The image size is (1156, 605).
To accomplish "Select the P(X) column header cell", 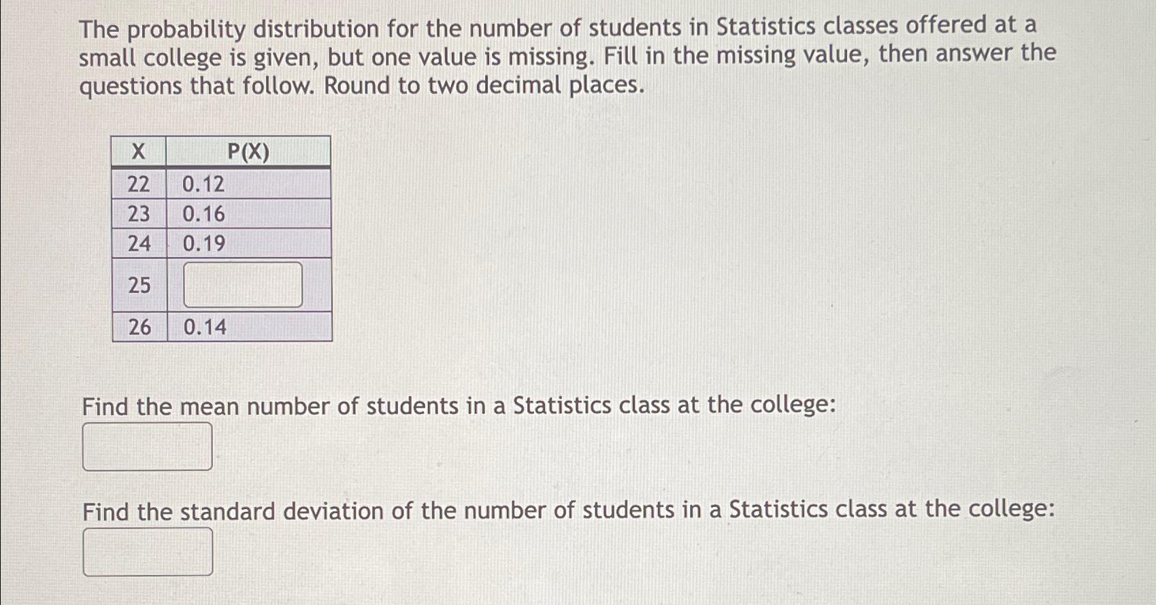I will click(x=248, y=152).
